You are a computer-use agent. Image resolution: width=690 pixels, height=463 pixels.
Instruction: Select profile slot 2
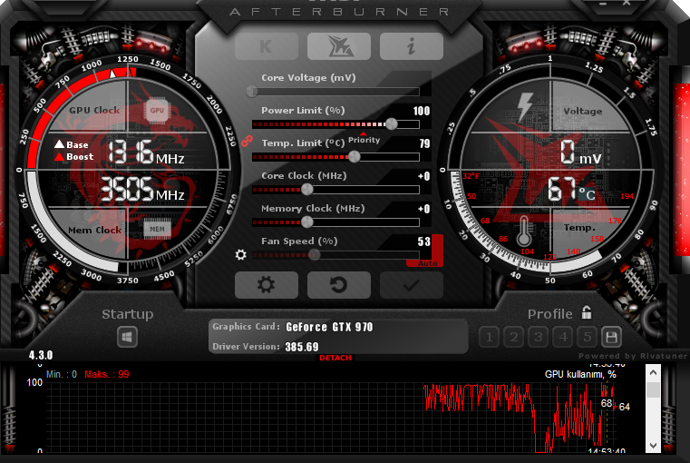[x=513, y=338]
